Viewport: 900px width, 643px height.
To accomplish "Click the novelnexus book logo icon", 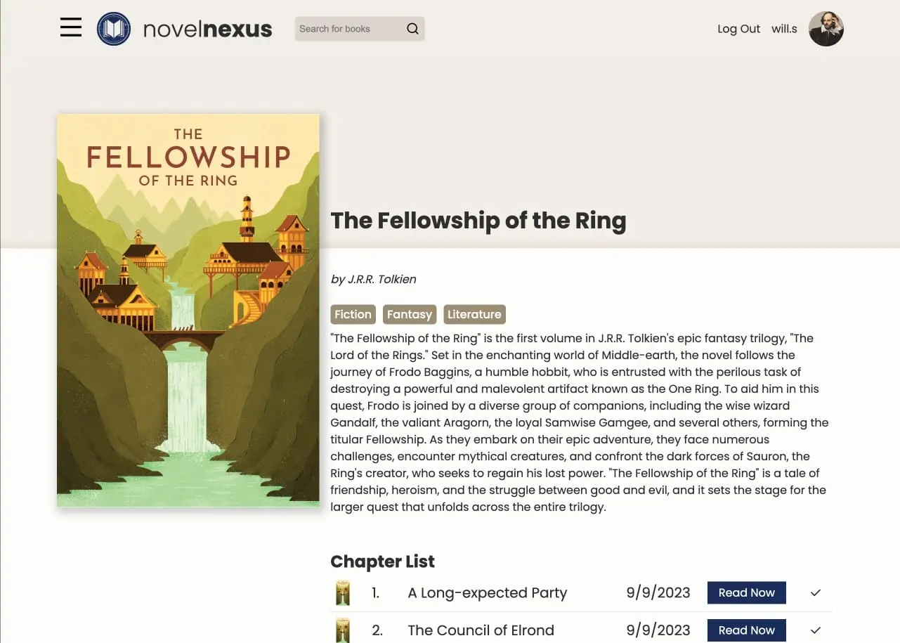I will [x=114, y=29].
